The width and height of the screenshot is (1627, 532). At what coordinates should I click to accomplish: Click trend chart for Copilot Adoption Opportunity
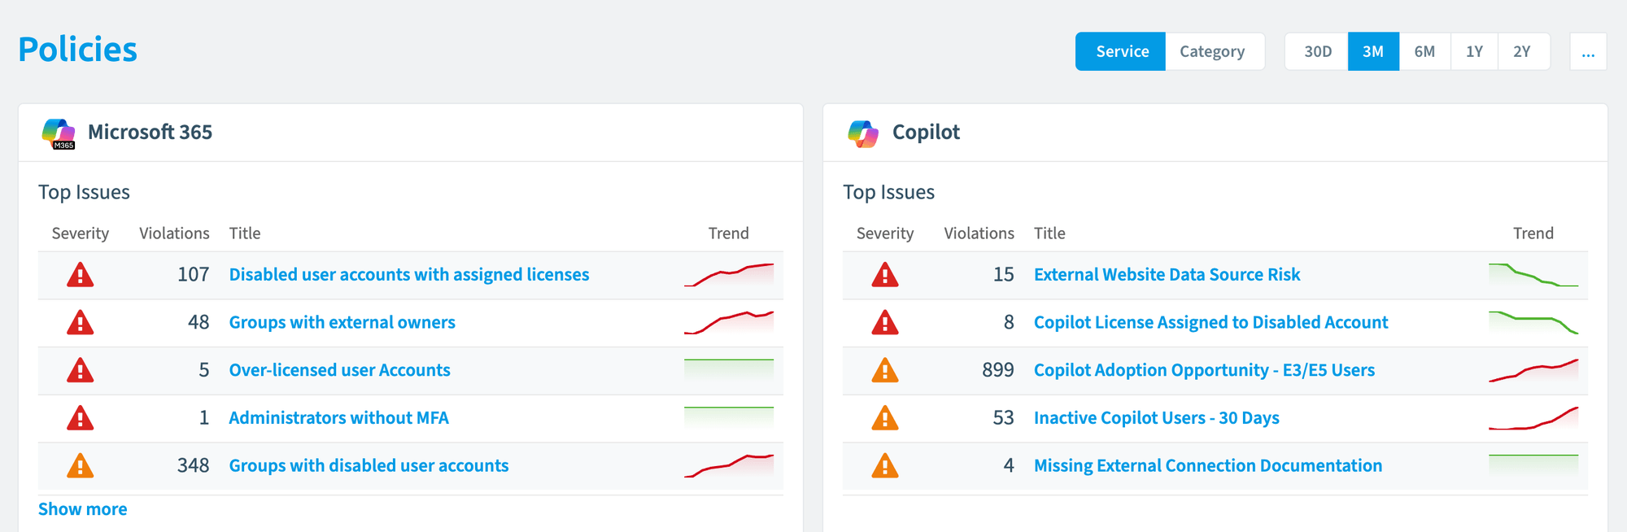pos(1533,370)
